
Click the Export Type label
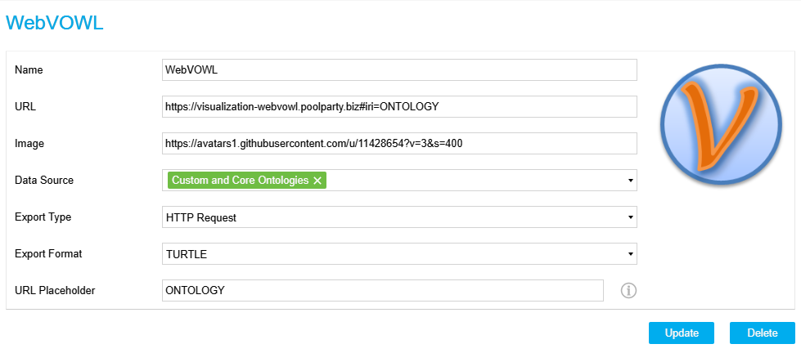[x=43, y=217]
